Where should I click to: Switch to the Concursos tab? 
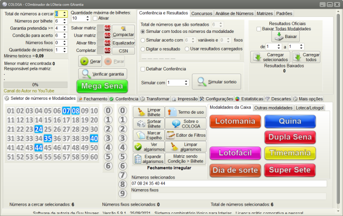(202, 13)
